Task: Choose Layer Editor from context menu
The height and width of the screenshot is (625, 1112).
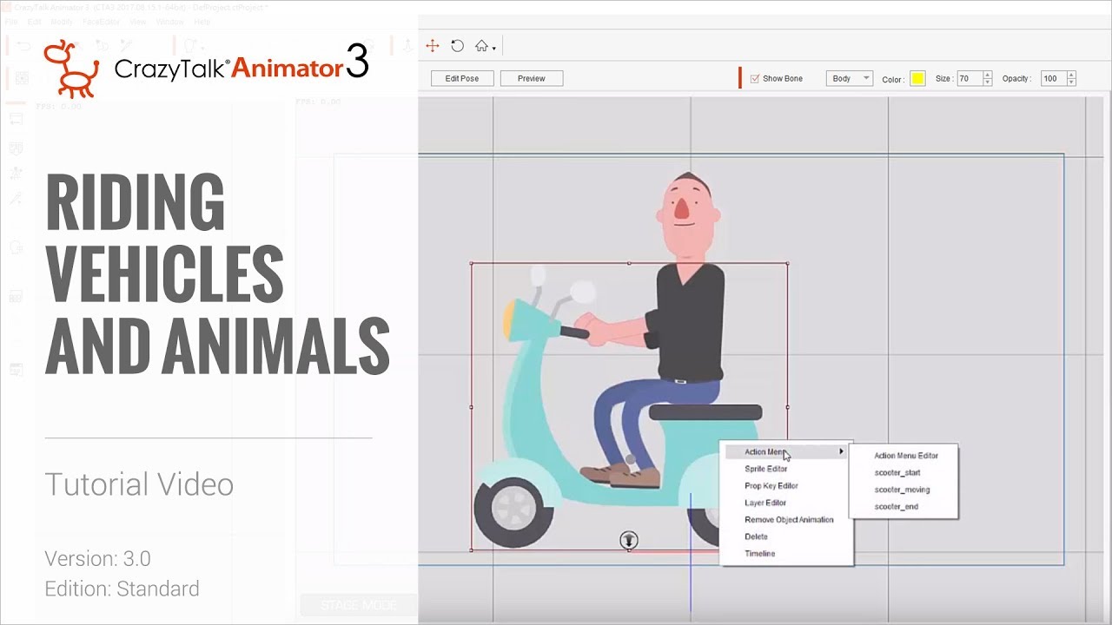Action: coord(765,503)
